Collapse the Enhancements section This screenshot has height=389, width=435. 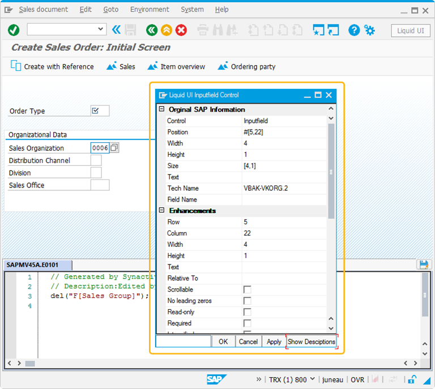point(162,210)
